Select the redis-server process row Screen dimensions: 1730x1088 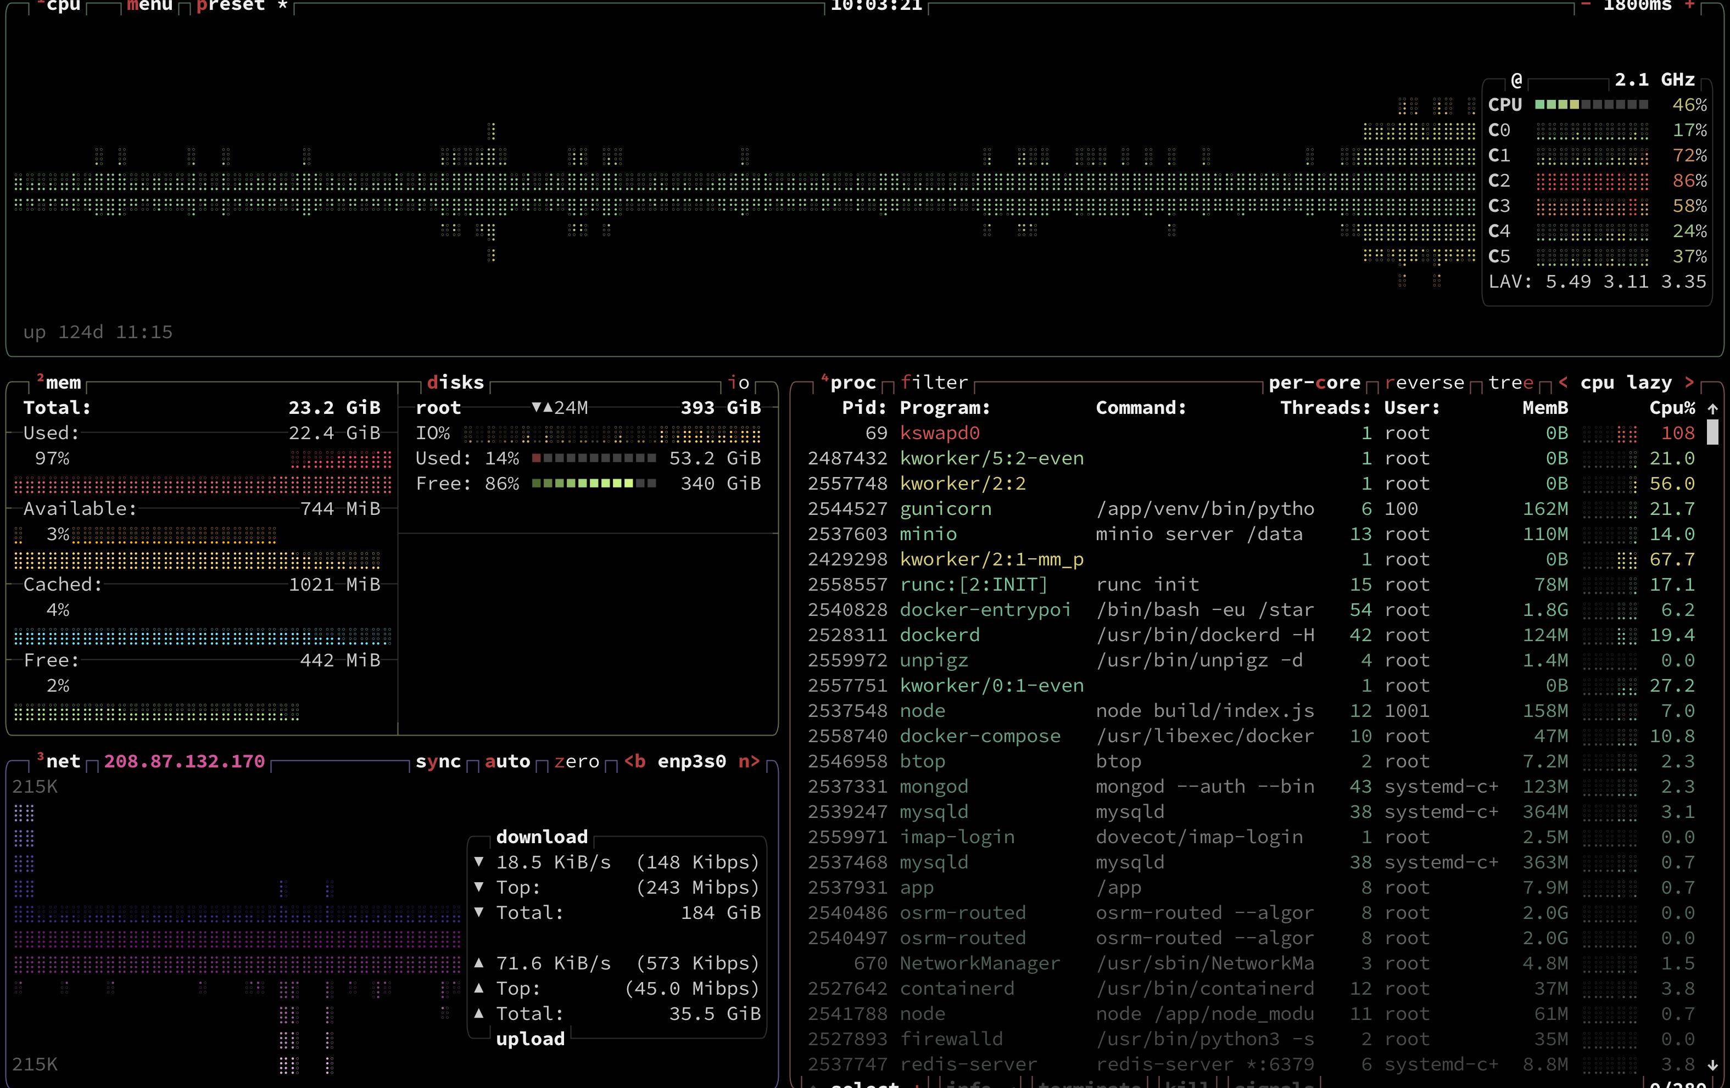point(1251,1064)
